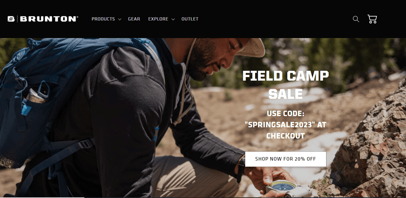Click the watch on the man's wrist
Image resolution: width=406 pixels, height=198 pixels.
click(240, 170)
